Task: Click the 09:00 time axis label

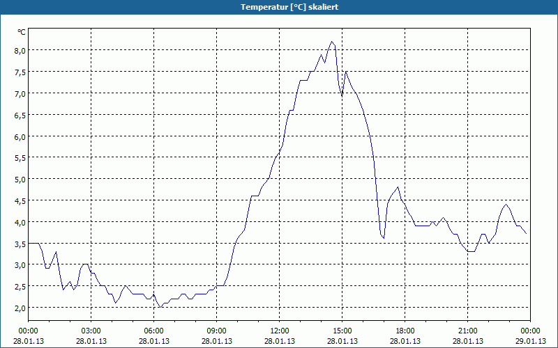Action: [216, 331]
